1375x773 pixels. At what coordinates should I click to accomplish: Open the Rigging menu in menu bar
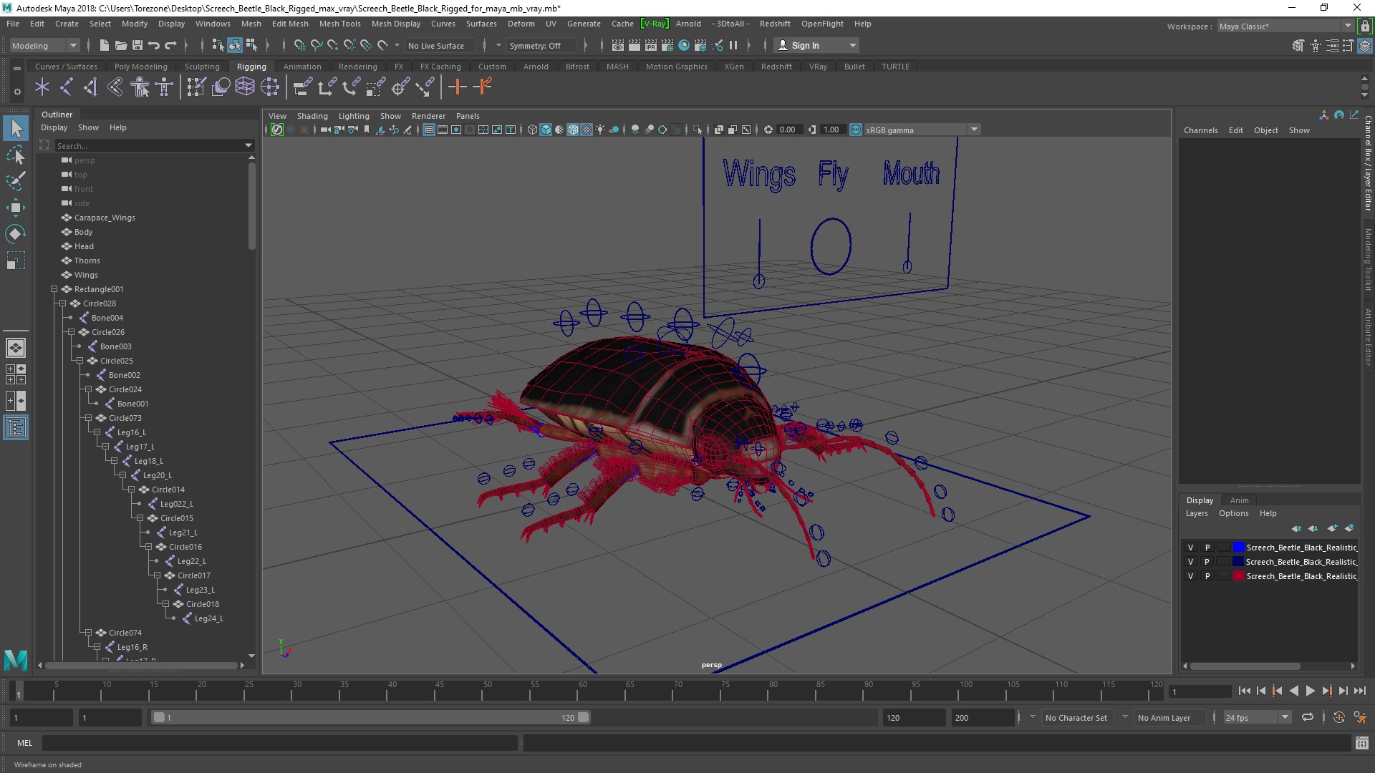250,66
